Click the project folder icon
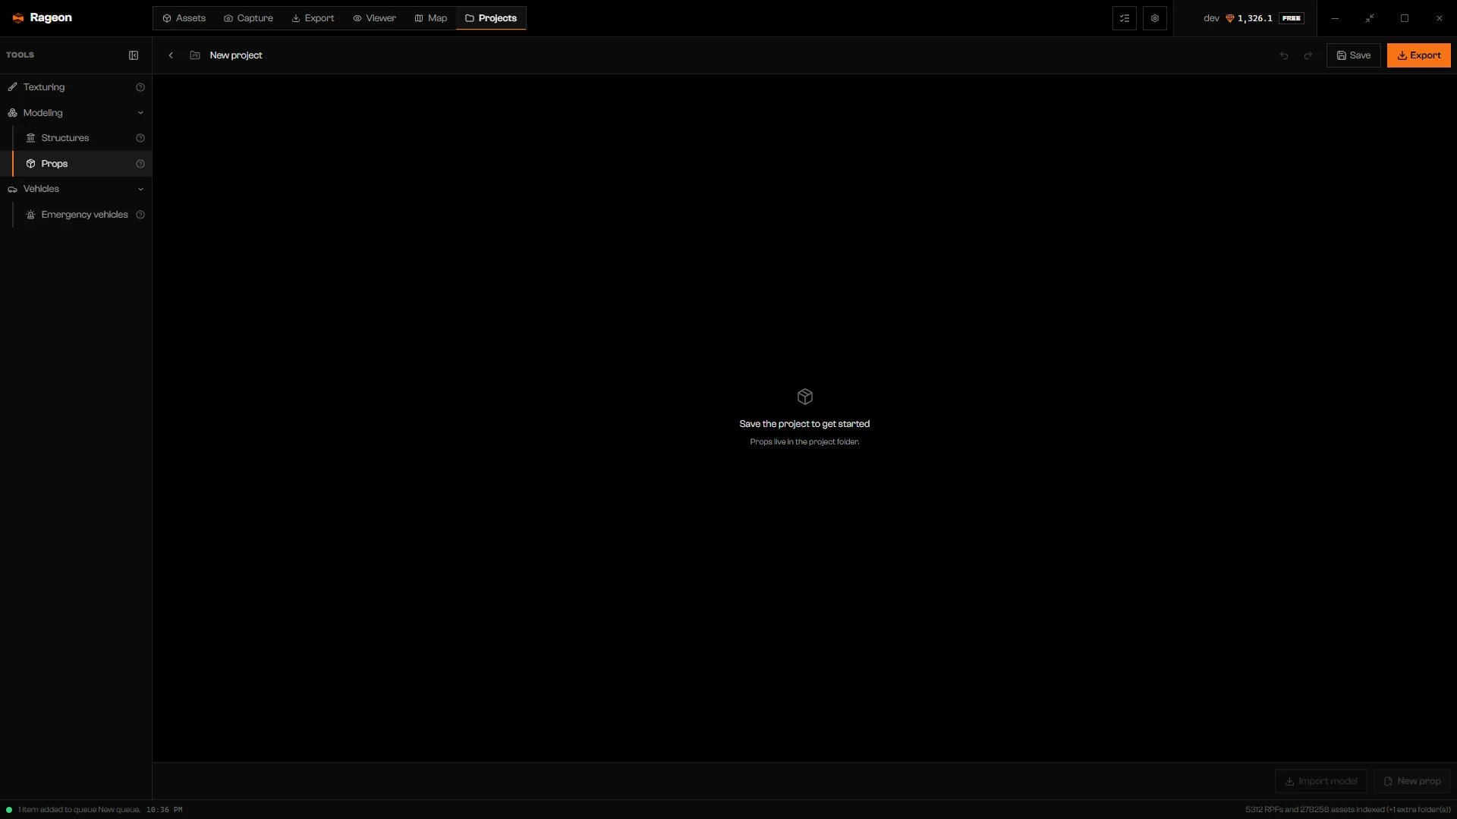Screen dimensions: 1457x819 tap(195, 55)
